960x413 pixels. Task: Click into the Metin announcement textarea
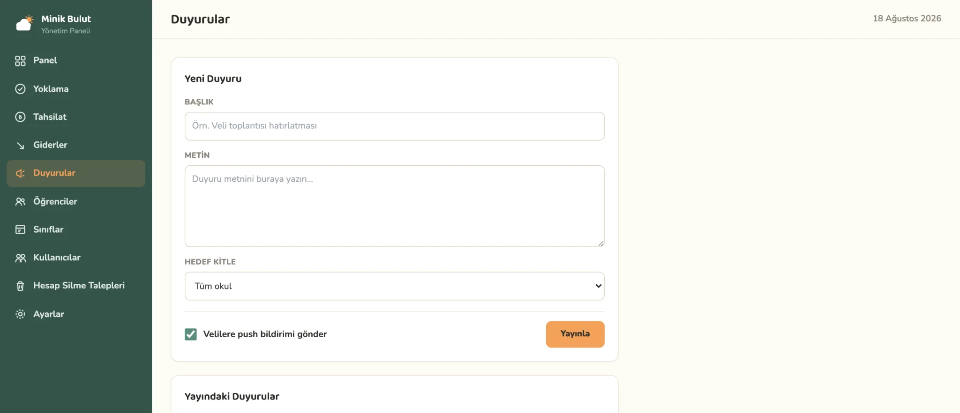(x=394, y=206)
